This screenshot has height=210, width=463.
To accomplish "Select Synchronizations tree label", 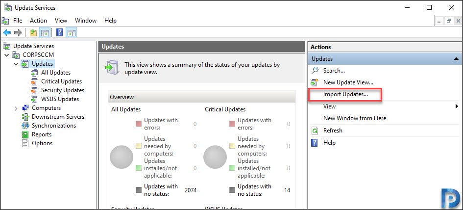I will (54, 126).
